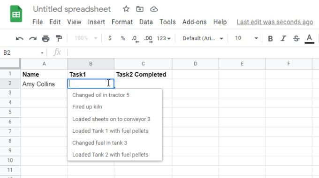Open the Google Sheets home icon
319x178 pixels.
(x=16, y=14)
